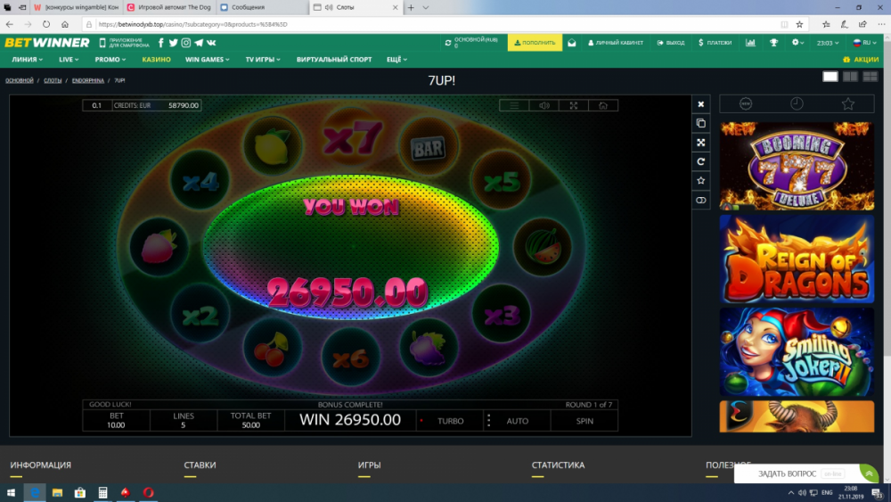This screenshot has height=502, width=891.
Task: Reload the game using the refresh icon
Action: tap(701, 161)
